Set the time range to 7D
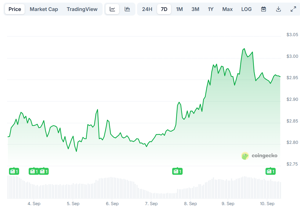Screen dimensions: 300x208 (x=164, y=9)
